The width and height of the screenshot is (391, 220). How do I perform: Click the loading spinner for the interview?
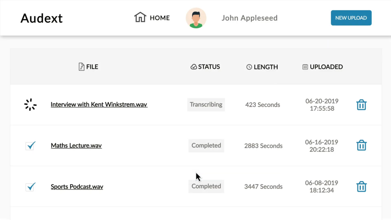pyautogui.click(x=31, y=105)
